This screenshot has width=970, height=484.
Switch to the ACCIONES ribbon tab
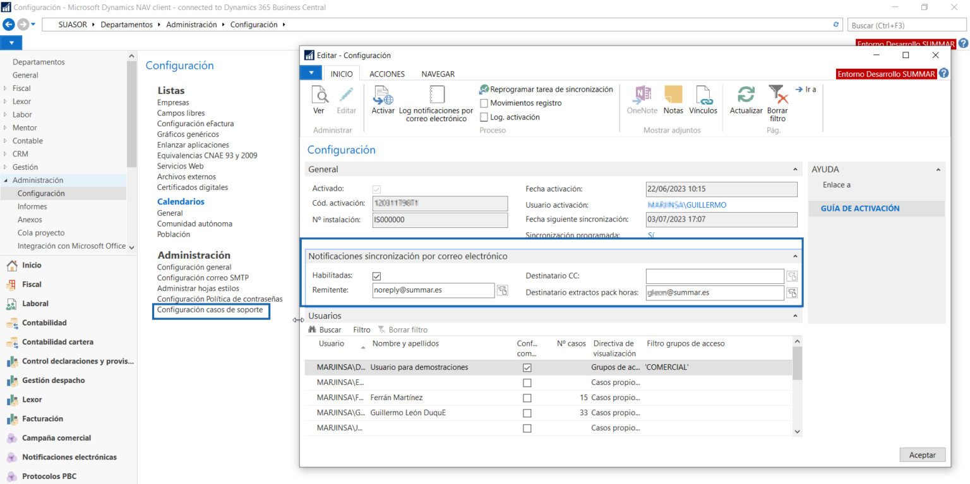[387, 74]
